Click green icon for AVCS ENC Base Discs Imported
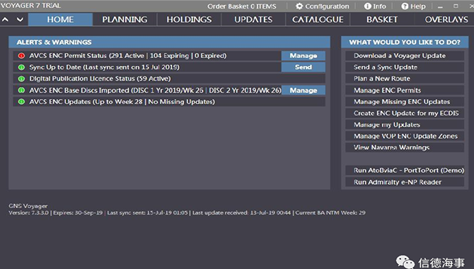Viewport: 474px width, 269px height. pos(21,90)
